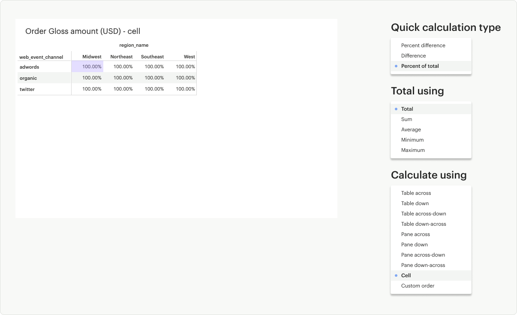Choose Difference quick calculation option
Screen dimensions: 517x315
click(x=413, y=56)
